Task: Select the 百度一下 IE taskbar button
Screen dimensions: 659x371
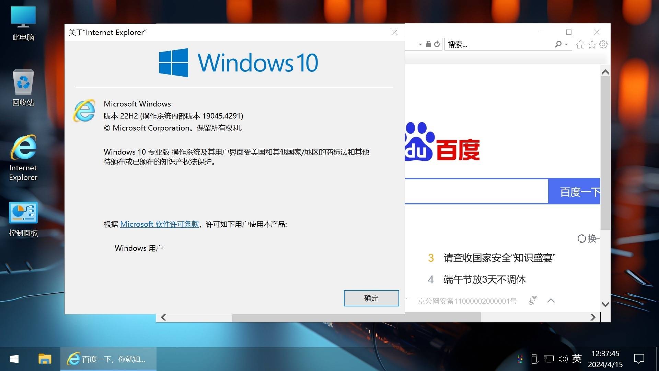Action: [x=108, y=359]
